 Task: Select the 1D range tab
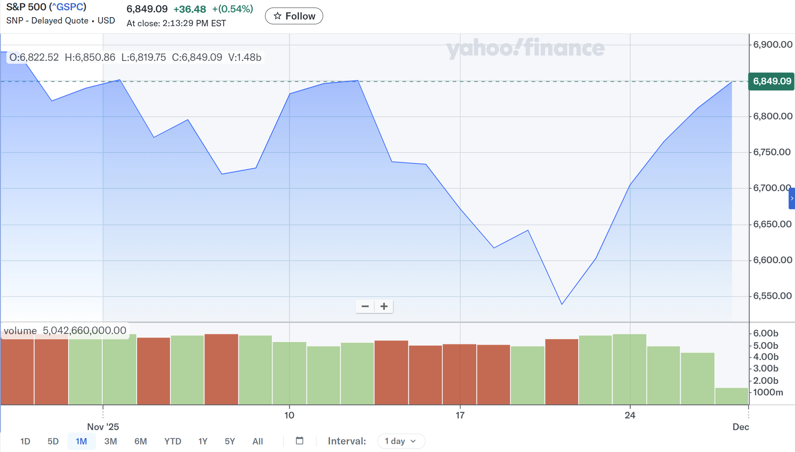(25, 441)
